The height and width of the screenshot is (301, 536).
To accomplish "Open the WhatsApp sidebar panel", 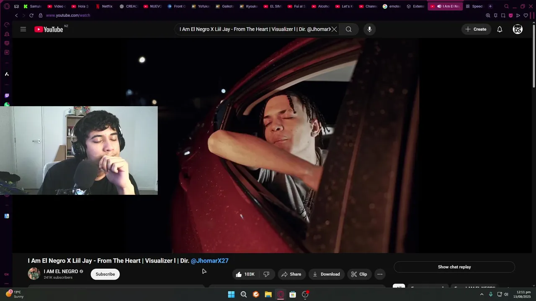I will click(x=7, y=105).
